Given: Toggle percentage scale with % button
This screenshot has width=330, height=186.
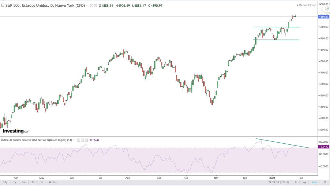Looking at the screenshot, I should (x=296, y=182).
